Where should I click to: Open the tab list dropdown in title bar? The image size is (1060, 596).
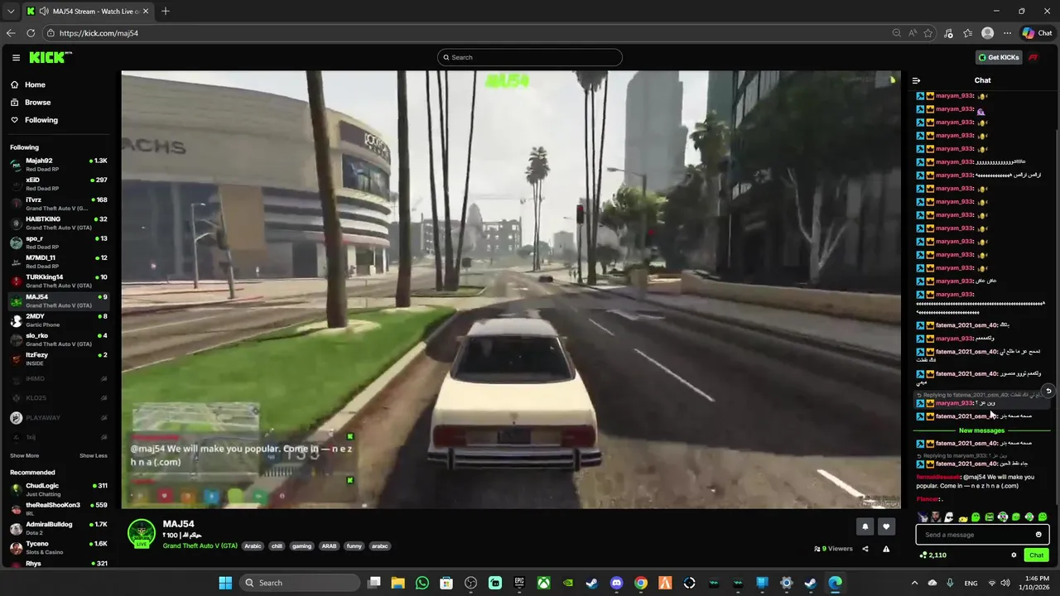[x=11, y=12]
